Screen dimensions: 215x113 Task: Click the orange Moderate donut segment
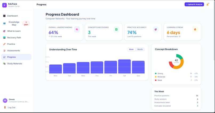180,66
